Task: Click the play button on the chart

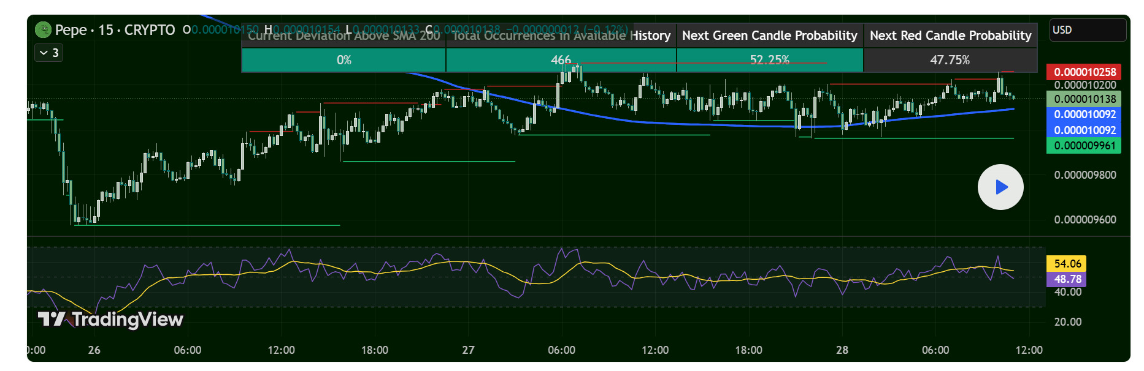Action: (x=1000, y=187)
